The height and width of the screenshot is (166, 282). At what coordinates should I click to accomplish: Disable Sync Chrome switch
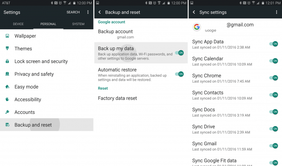[x=273, y=78]
